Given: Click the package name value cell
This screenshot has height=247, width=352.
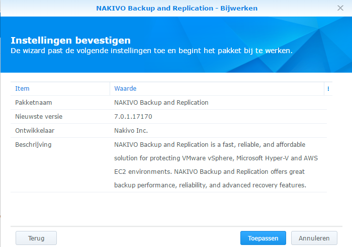Looking at the screenshot, I should point(161,103).
